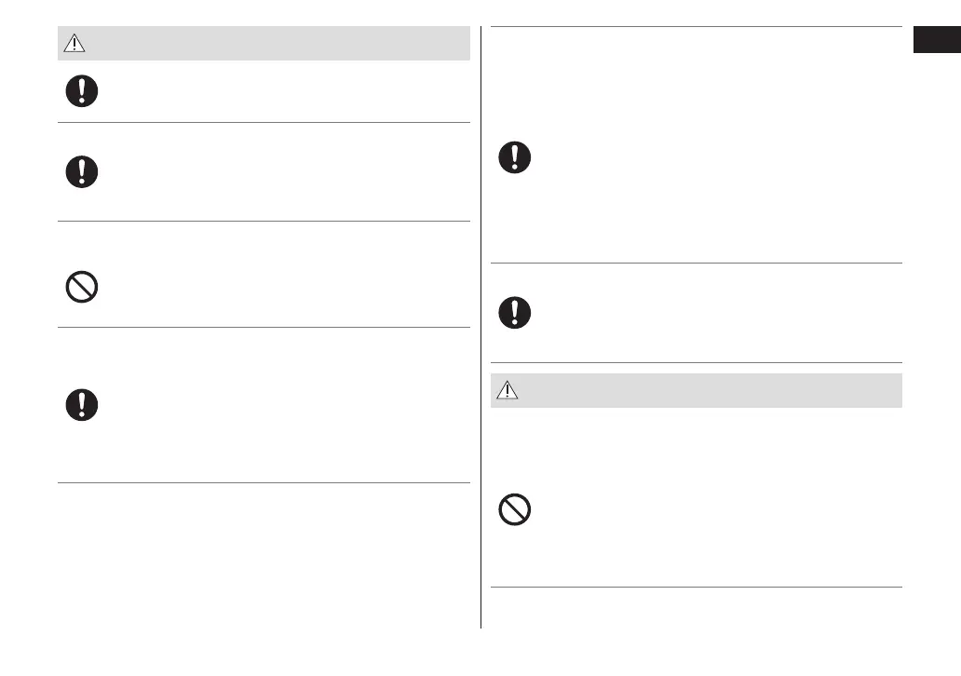Select the prohibition icon in the right column
The width and height of the screenshot is (961, 676).
515,509
